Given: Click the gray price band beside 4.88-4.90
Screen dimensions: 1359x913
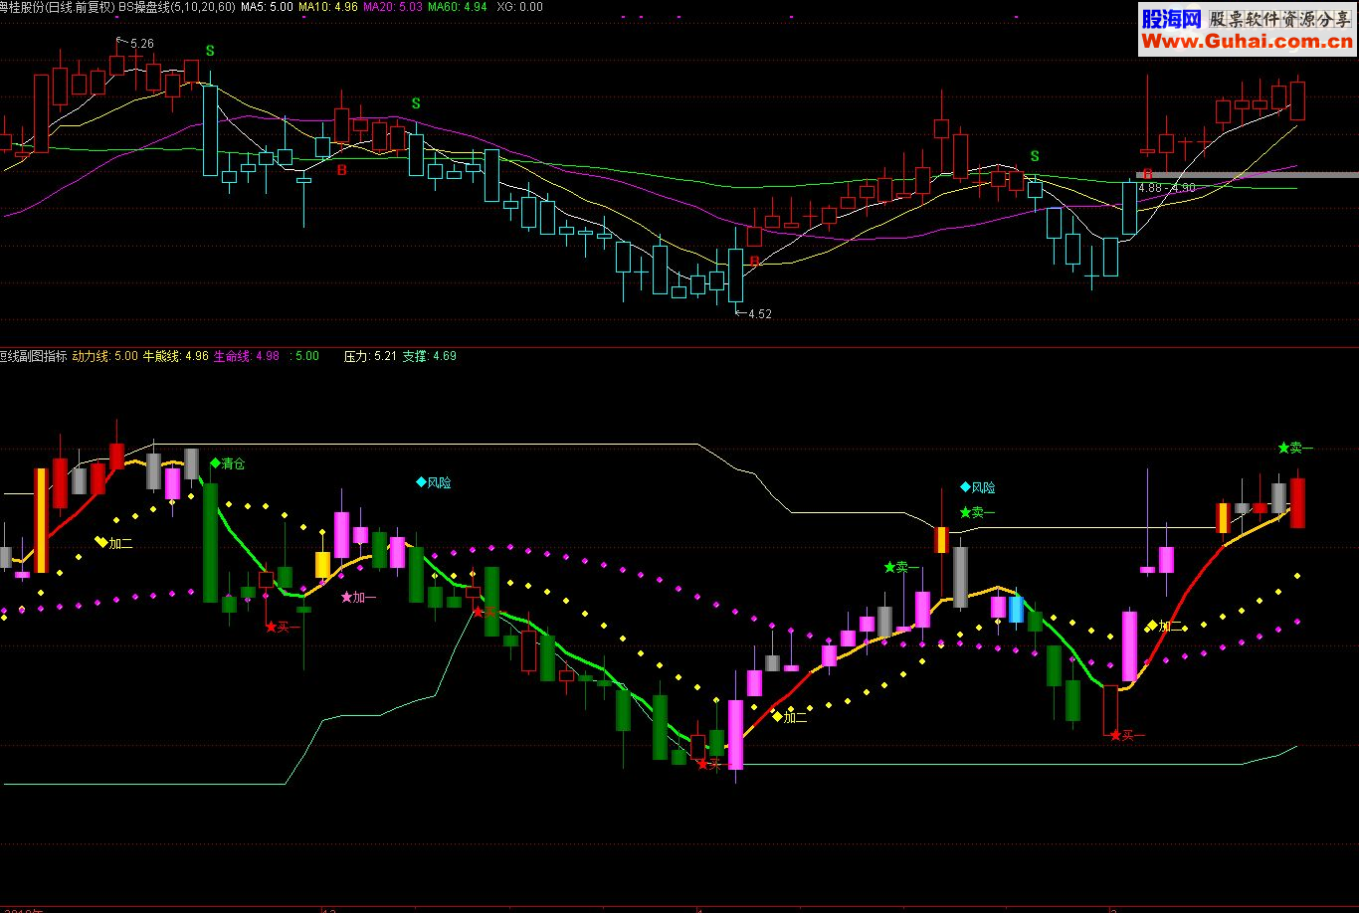Looking at the screenshot, I should [x=1249, y=175].
